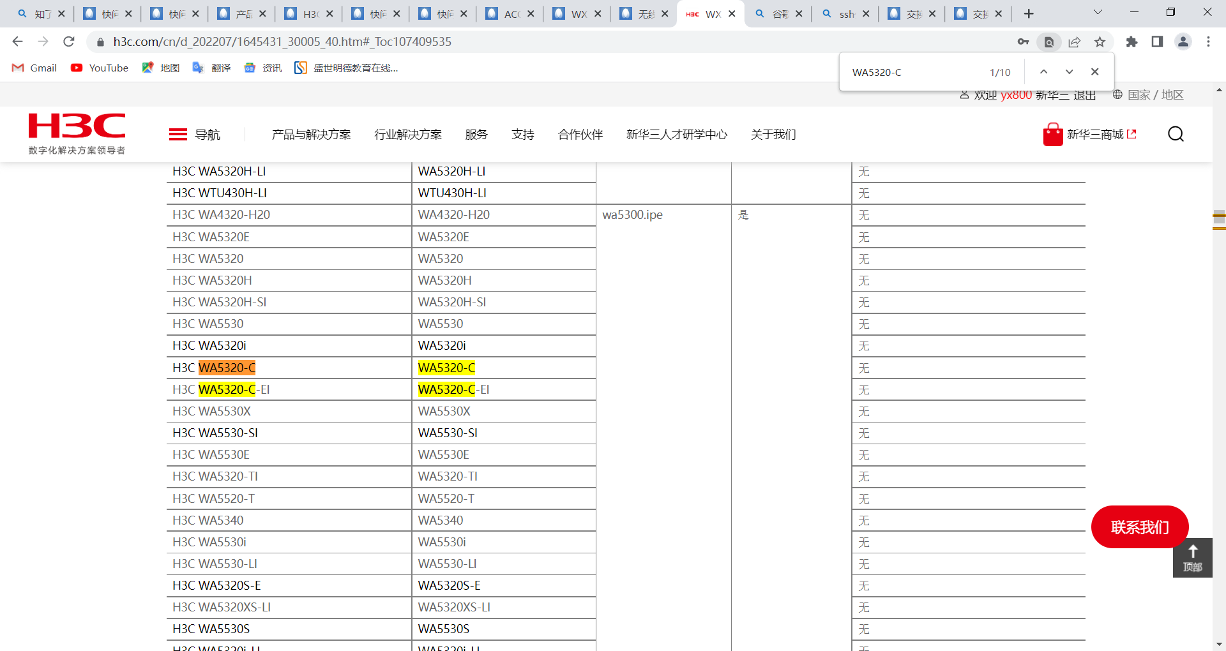This screenshot has height=651, width=1226.
Task: Open 新华三人才研学中心 menu
Action: (677, 135)
